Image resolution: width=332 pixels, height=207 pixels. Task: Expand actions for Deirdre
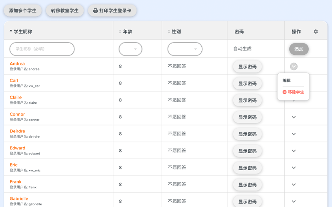[294, 134]
